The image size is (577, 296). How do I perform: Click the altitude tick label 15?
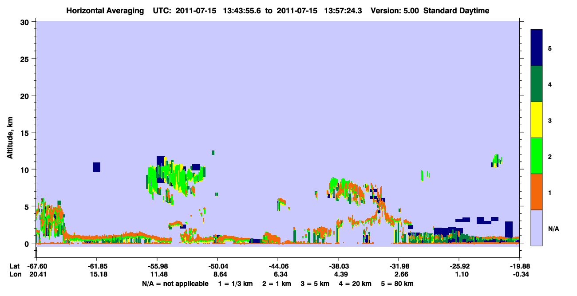point(26,133)
